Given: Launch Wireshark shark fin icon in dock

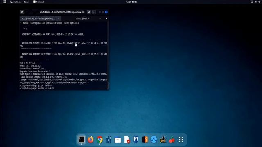Looking at the screenshot, I should (154, 139).
